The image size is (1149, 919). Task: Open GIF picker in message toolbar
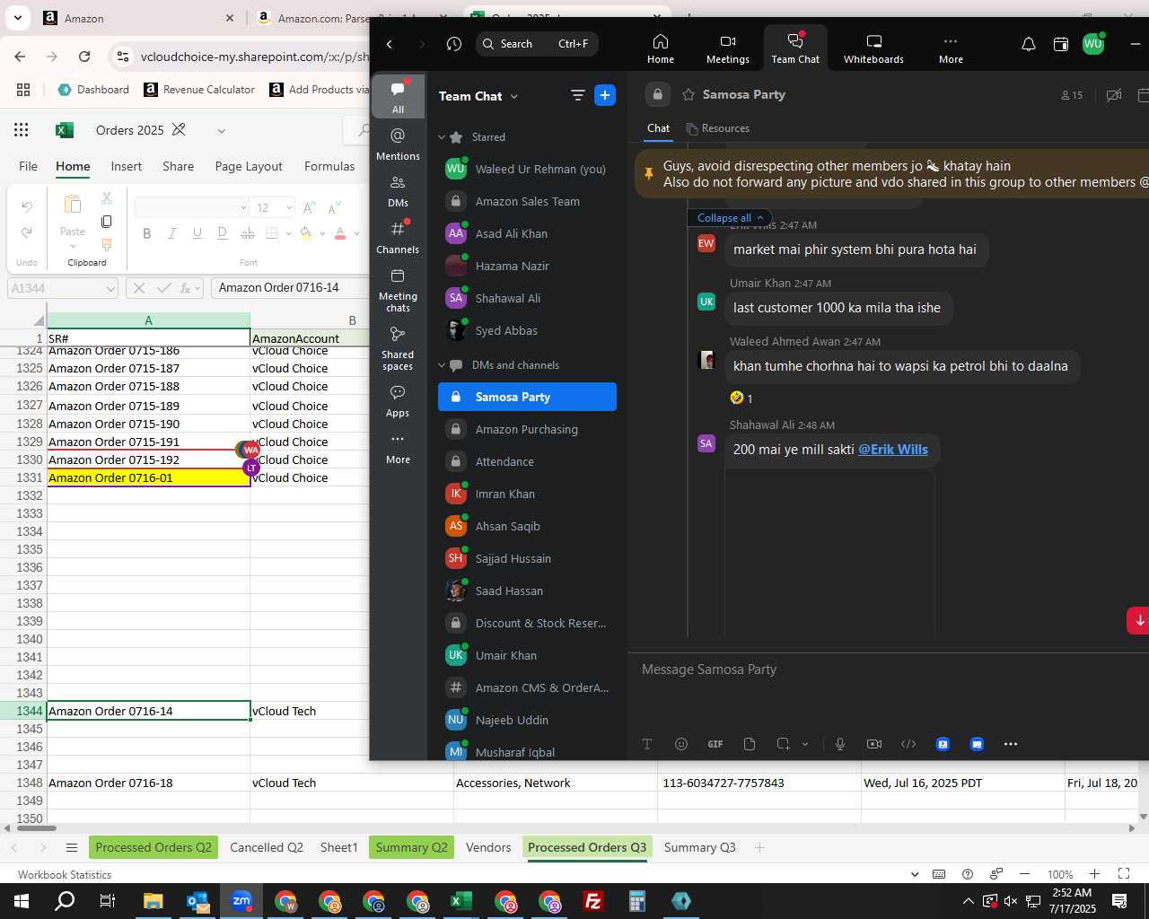tap(715, 744)
